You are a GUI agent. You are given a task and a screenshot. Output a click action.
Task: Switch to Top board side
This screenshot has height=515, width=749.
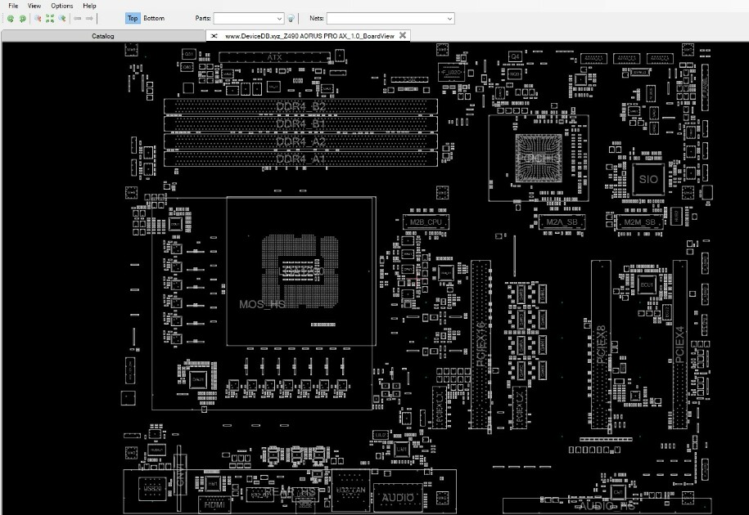point(133,18)
